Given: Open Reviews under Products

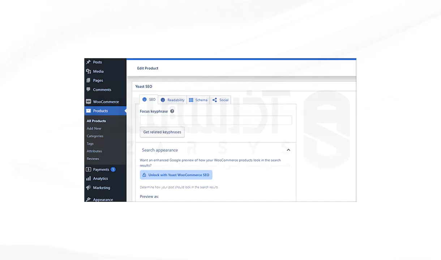Looking at the screenshot, I should (93, 159).
